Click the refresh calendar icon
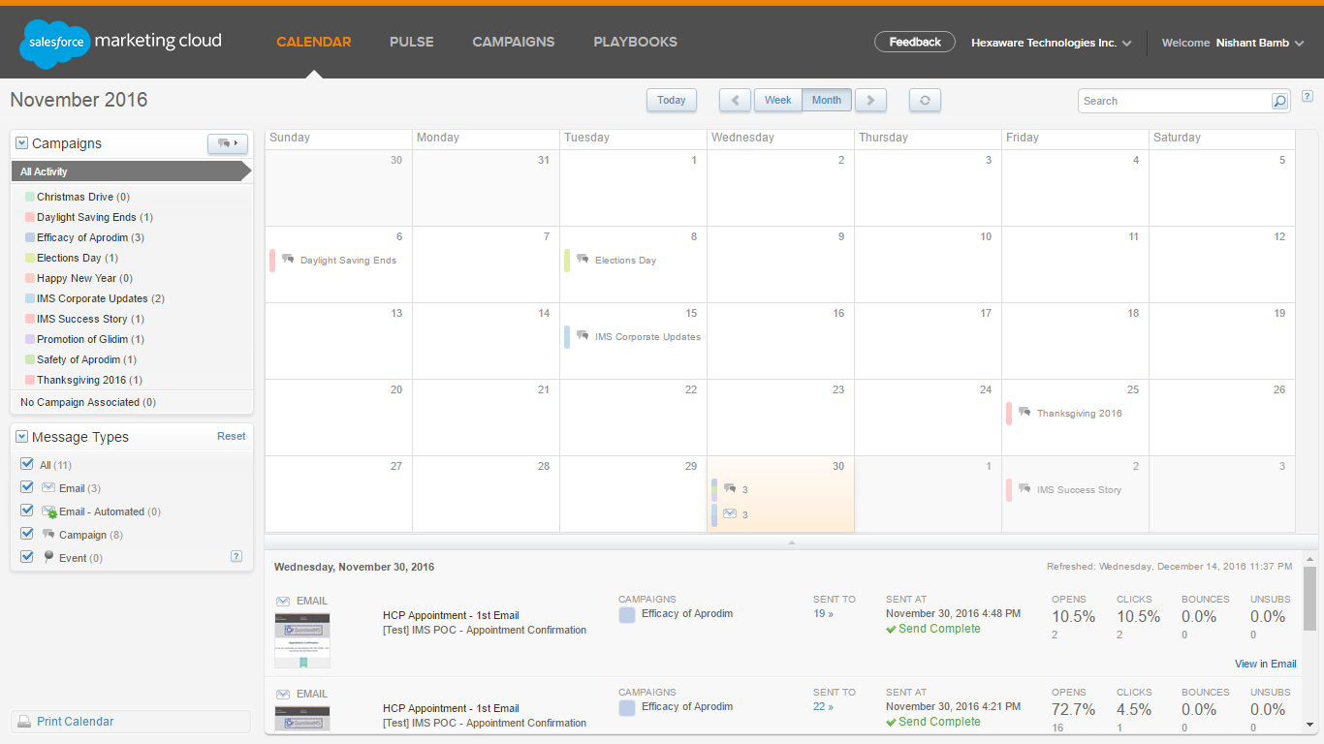This screenshot has width=1324, height=744. pyautogui.click(x=925, y=100)
